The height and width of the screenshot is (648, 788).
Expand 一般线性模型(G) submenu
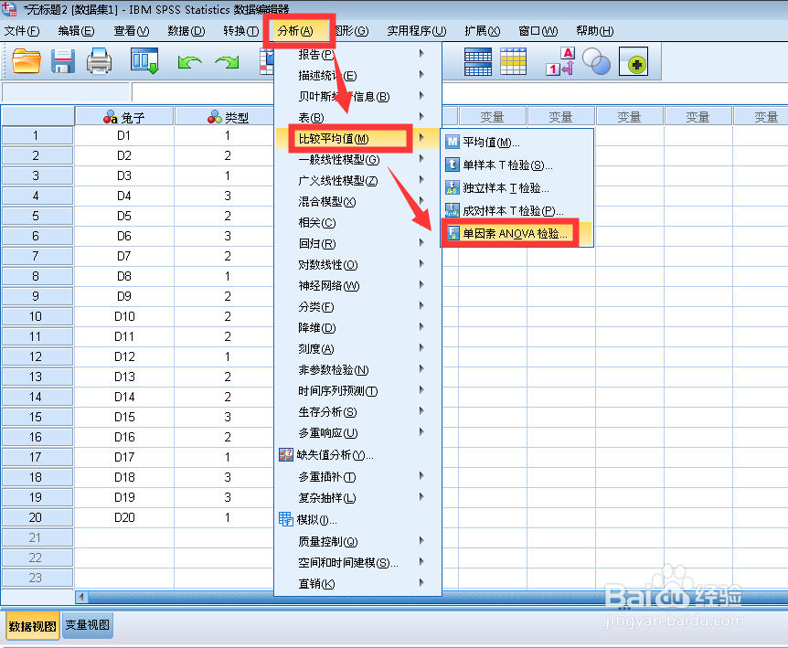[x=357, y=160]
